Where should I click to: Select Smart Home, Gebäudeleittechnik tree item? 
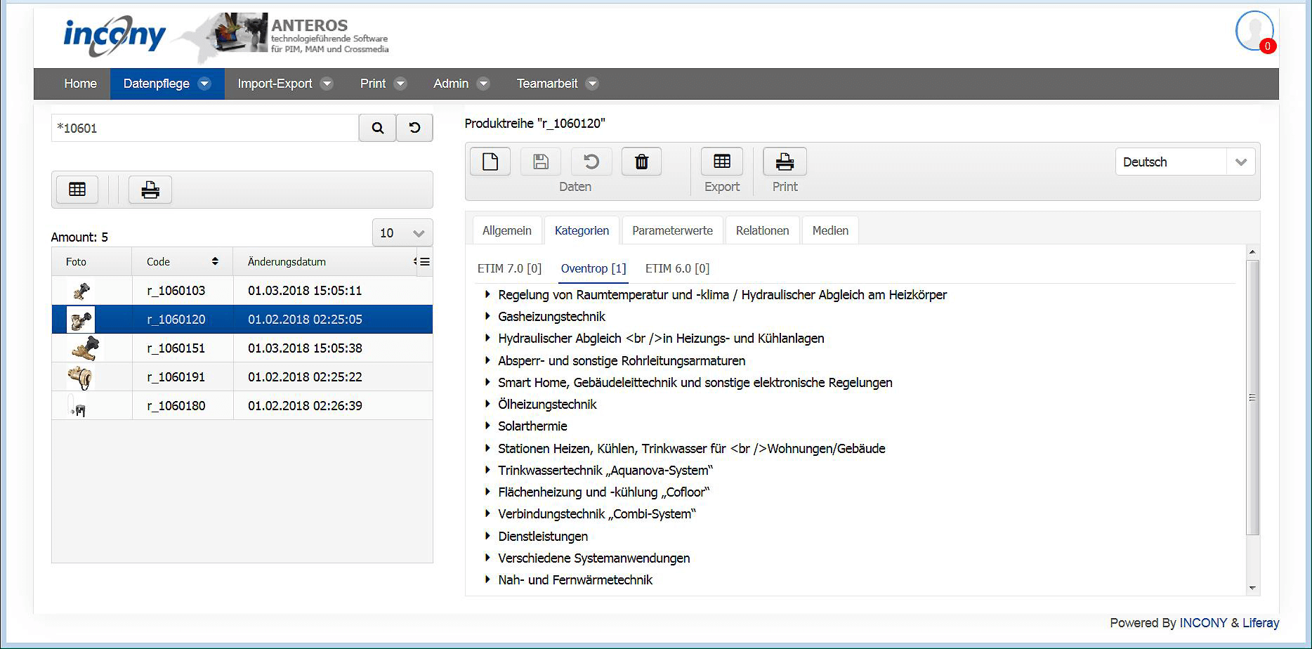695,382
